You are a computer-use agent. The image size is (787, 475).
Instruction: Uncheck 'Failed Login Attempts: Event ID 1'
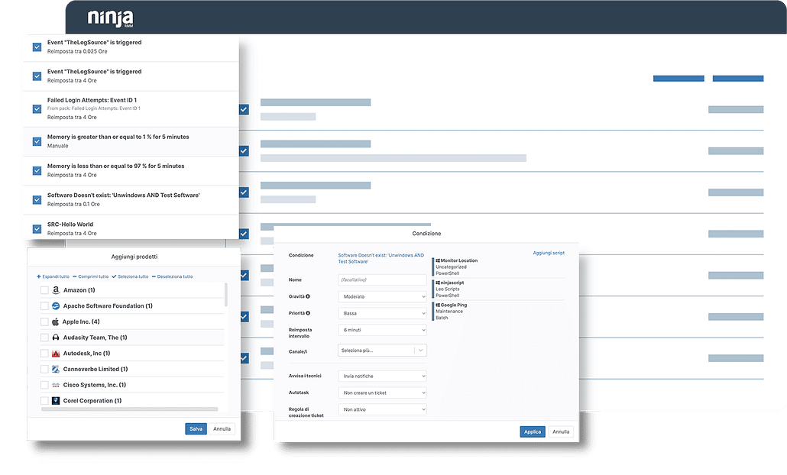(x=36, y=108)
